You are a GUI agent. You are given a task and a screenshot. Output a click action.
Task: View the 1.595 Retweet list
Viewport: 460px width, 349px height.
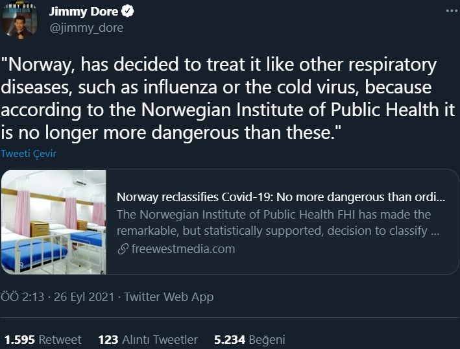click(43, 339)
